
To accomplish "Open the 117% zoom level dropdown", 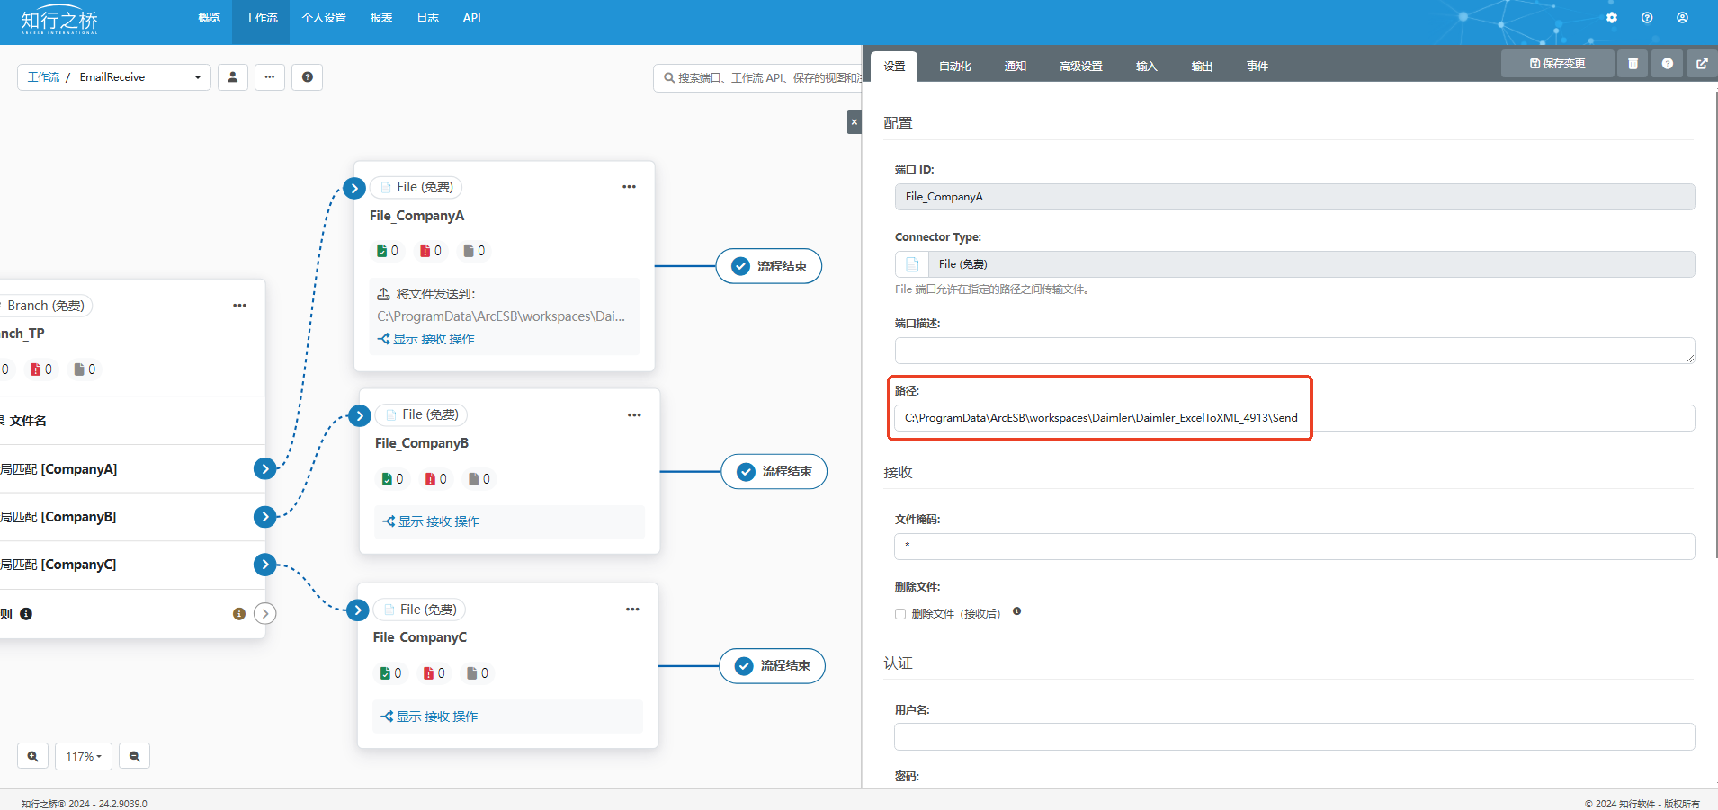I will coord(83,756).
